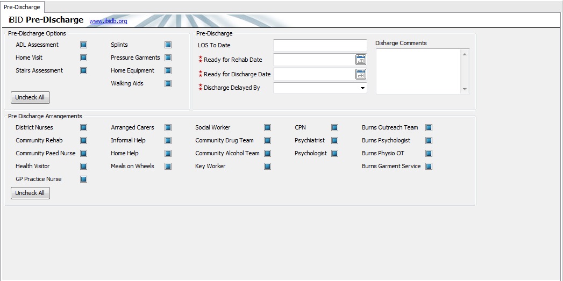The image size is (563, 281).
Task: Select the Walking Aids checkbox
Action: pyautogui.click(x=168, y=83)
